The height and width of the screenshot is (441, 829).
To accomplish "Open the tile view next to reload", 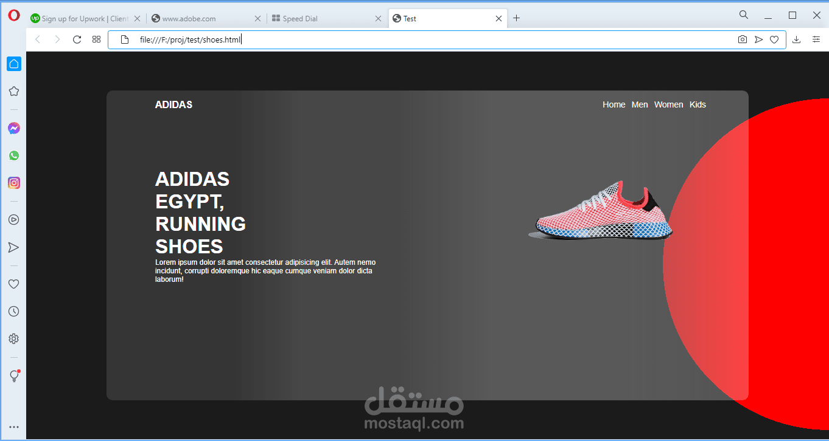I will (96, 39).
